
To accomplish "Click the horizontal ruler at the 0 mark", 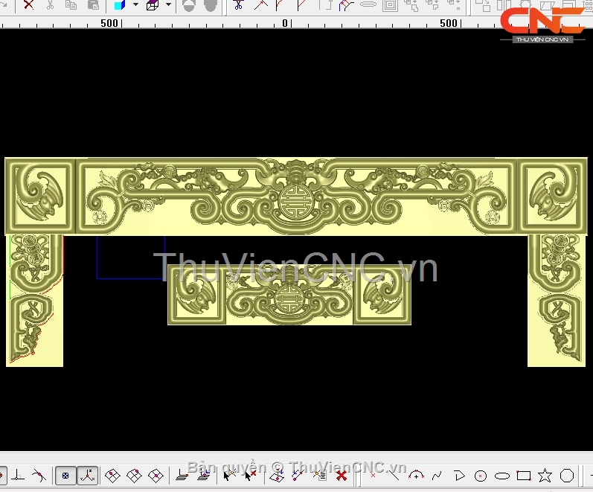I will (x=285, y=23).
